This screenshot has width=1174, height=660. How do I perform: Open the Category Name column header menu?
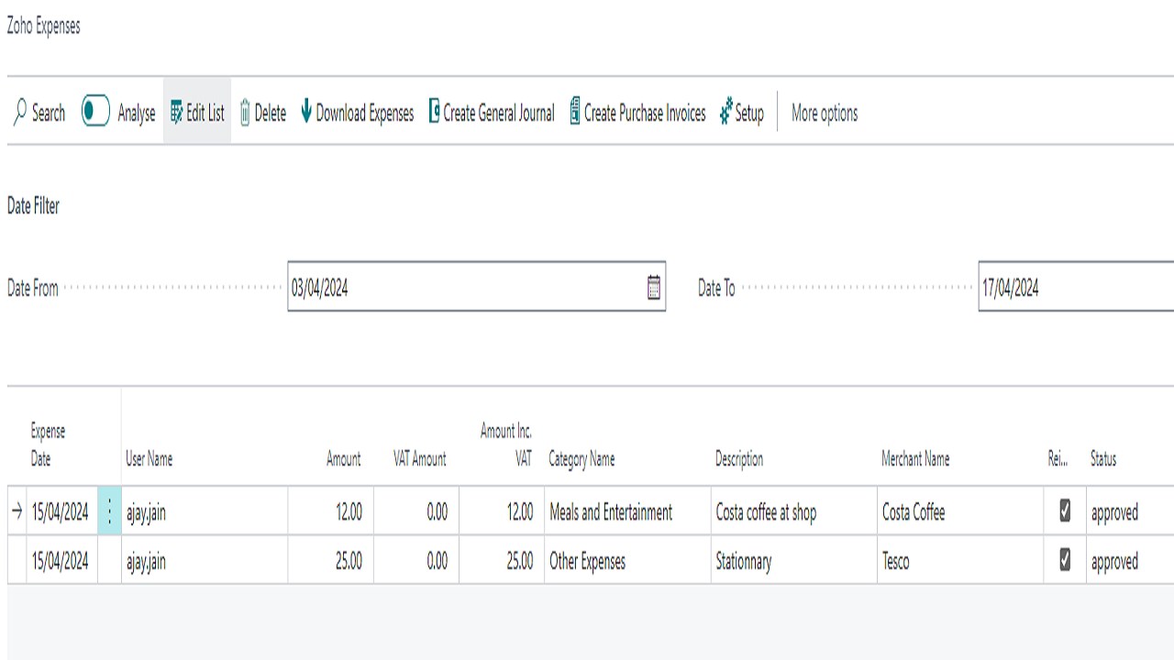(x=581, y=459)
